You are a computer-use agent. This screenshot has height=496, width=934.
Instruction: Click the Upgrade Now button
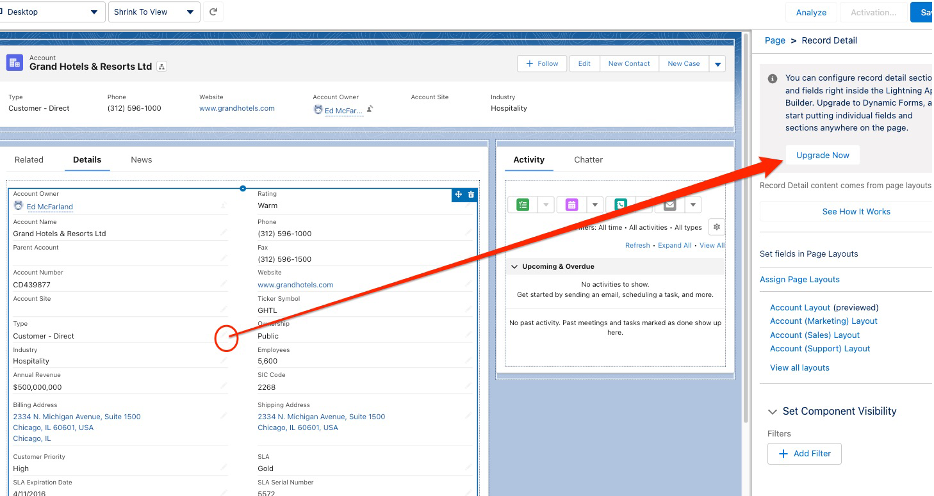823,156
